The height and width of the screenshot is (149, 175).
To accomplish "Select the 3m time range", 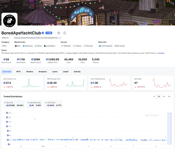I will (x=169, y=96).
